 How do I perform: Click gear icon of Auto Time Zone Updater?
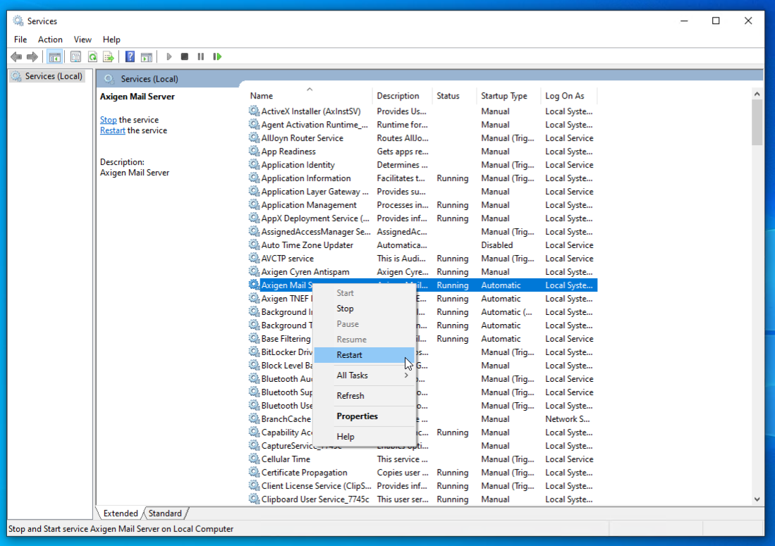pyautogui.click(x=254, y=245)
